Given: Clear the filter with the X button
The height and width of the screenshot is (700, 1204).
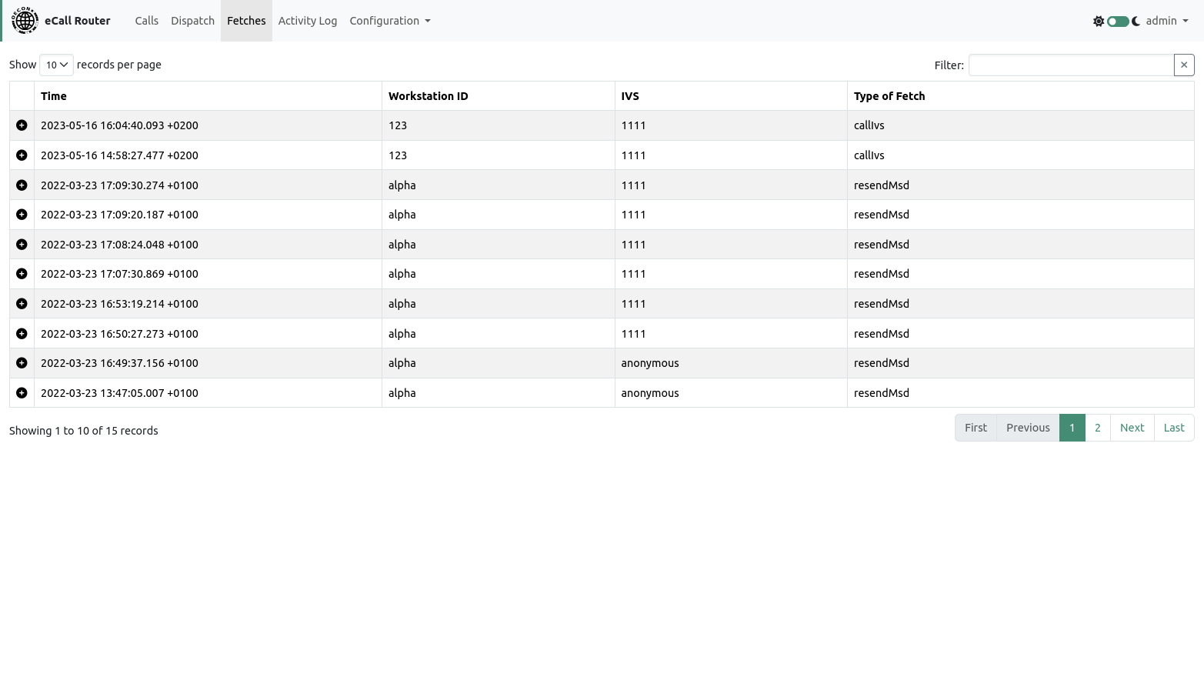Looking at the screenshot, I should tap(1183, 65).
